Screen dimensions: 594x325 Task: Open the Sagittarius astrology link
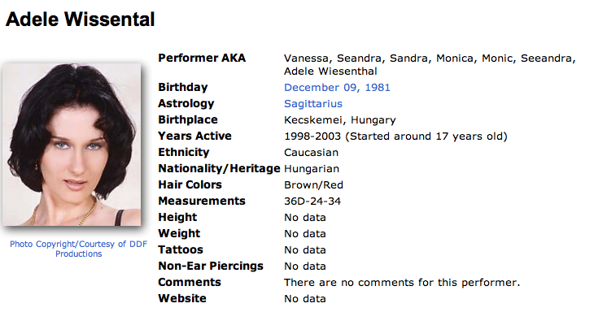[x=313, y=104]
